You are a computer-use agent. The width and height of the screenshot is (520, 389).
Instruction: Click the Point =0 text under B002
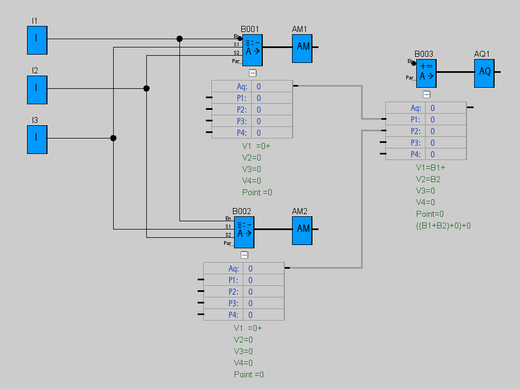(x=249, y=375)
